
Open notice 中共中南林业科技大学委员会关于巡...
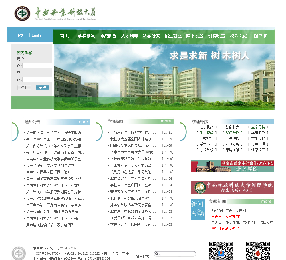pos(56,159)
